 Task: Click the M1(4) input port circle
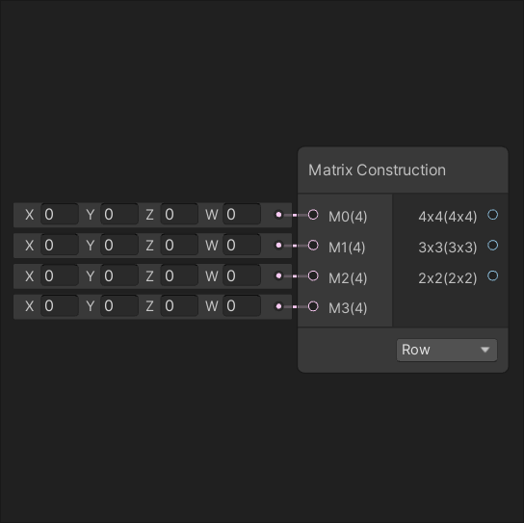tap(313, 246)
